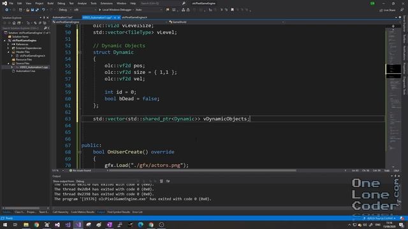Collapse the struct Dynamic code block

[x=80, y=52]
